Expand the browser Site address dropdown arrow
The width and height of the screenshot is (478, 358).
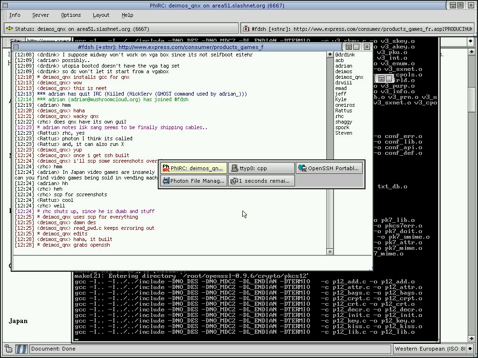click(471, 41)
